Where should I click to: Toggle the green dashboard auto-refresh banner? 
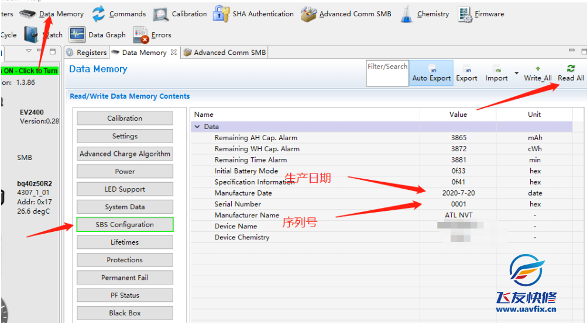29,71
